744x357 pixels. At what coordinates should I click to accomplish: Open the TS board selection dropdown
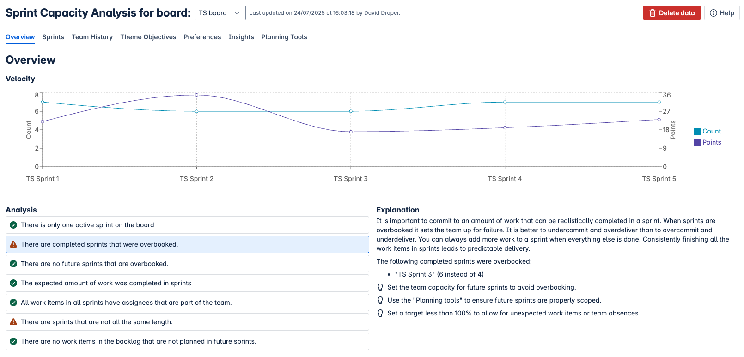(220, 13)
